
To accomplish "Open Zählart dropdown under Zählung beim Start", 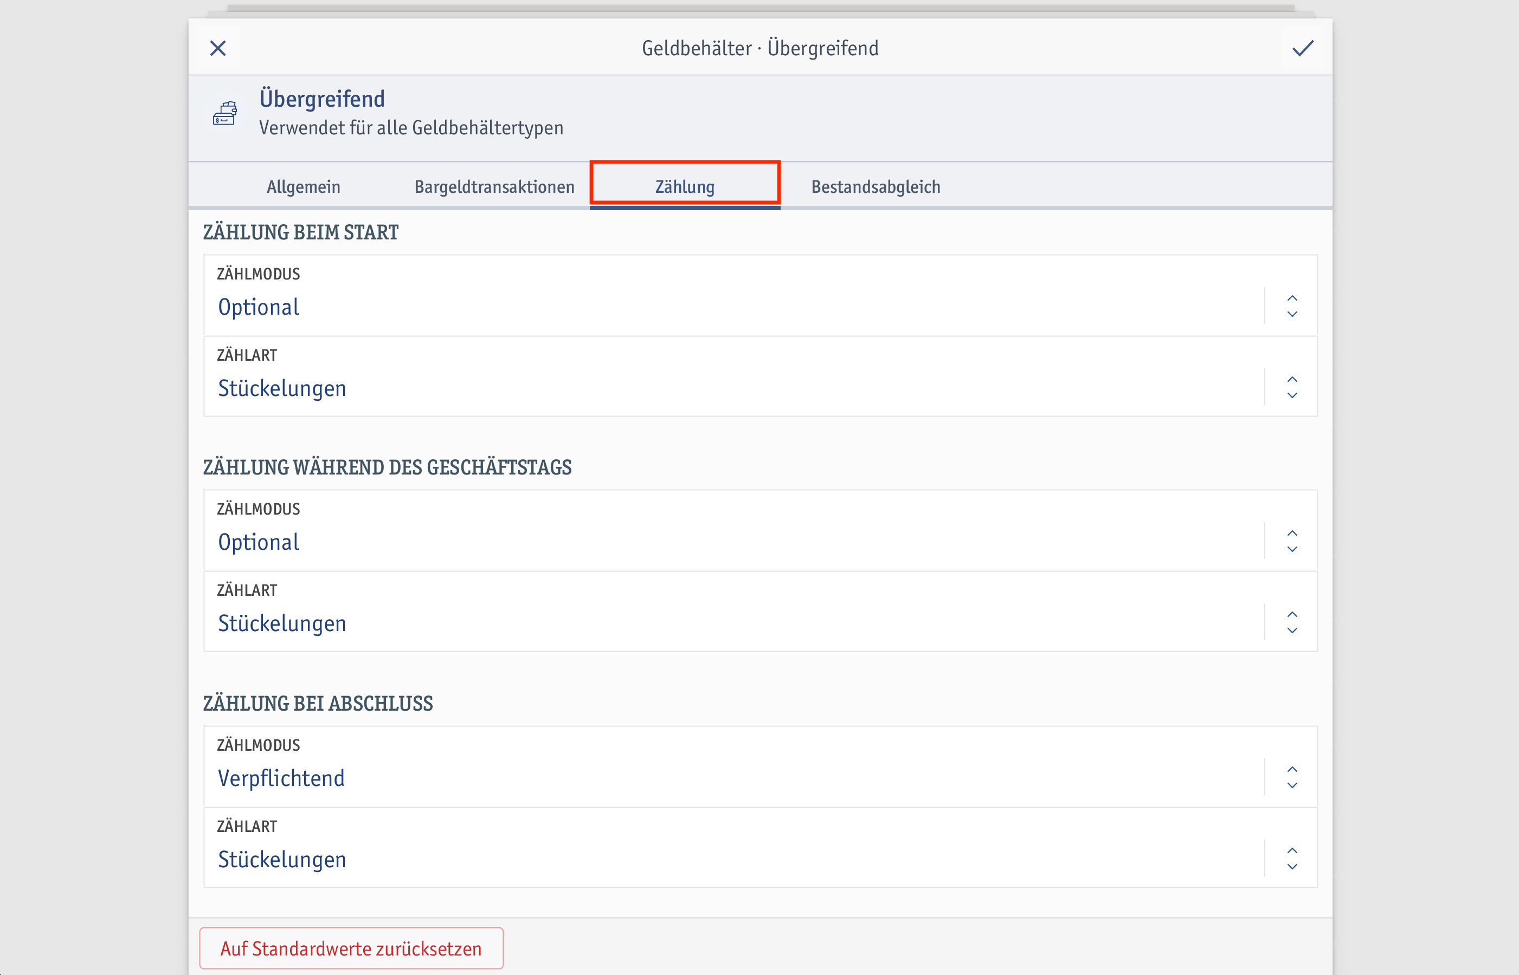I will [760, 376].
